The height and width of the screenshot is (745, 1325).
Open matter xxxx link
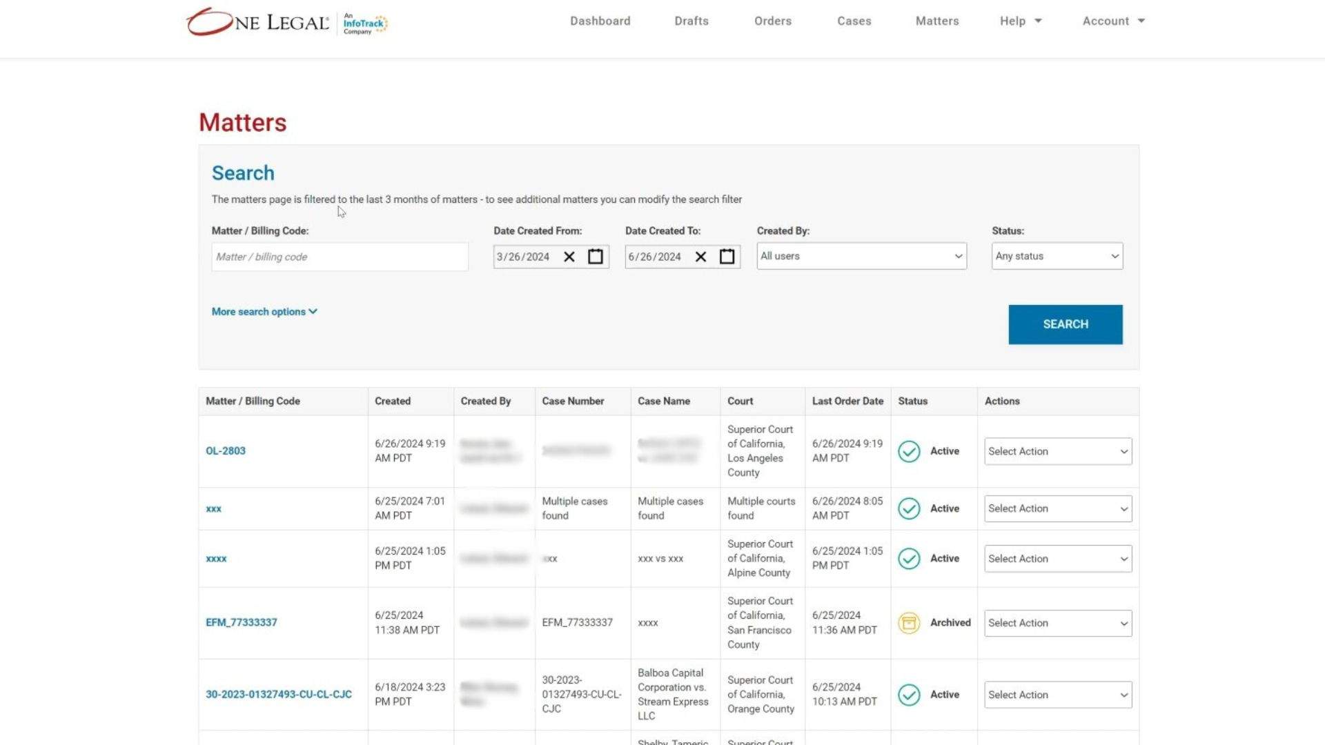[216, 559]
